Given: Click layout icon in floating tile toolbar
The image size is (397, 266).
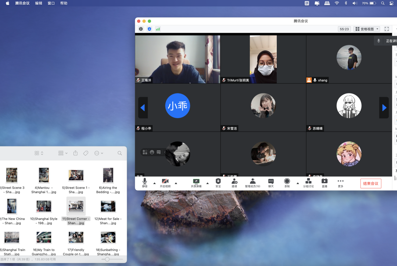Looking at the screenshot, I should pos(145,152).
